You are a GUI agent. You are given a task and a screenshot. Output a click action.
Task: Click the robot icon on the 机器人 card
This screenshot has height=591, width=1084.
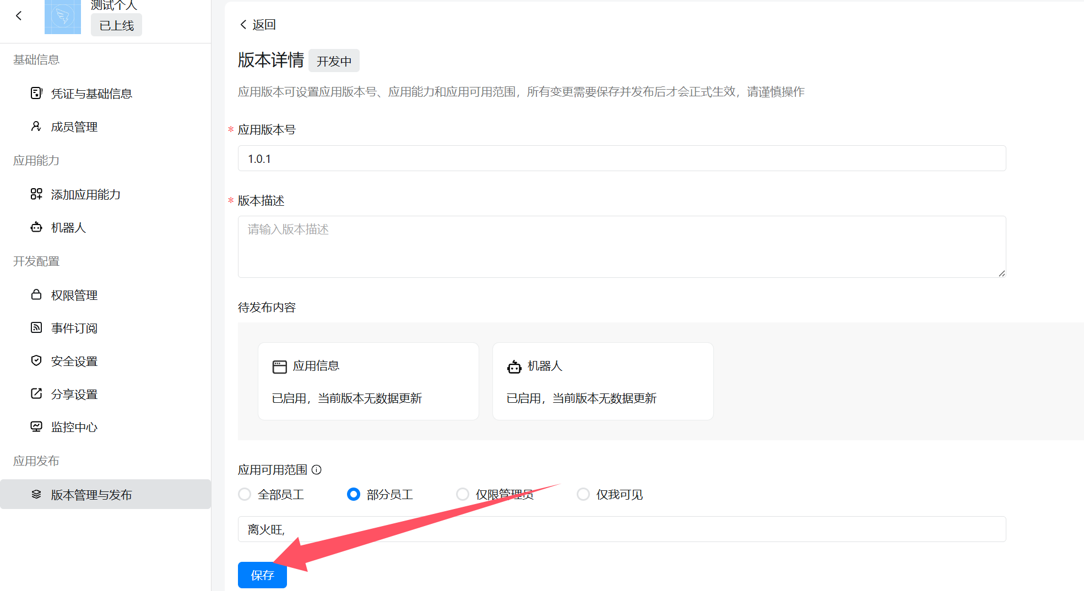(514, 366)
